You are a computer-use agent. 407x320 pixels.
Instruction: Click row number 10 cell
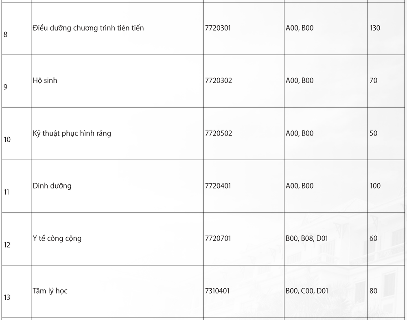tap(16, 134)
